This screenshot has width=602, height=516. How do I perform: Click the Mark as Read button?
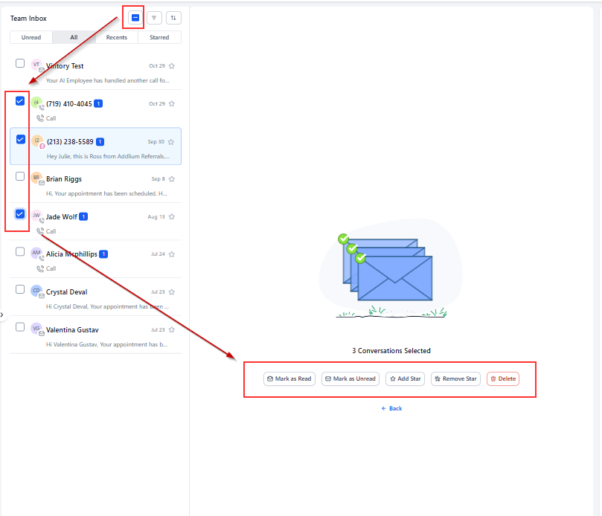pos(289,379)
